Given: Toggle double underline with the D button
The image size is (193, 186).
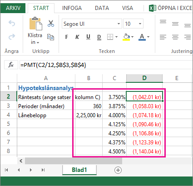Looking at the screenshot, I should pyautogui.click(x=99, y=37).
